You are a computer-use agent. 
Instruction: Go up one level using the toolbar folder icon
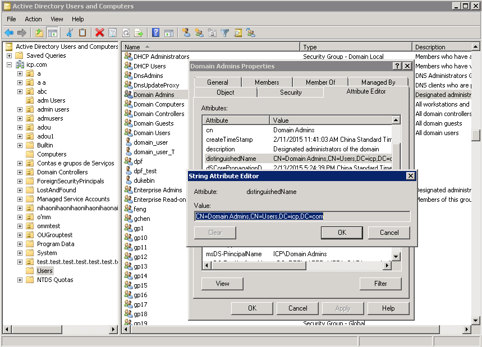39,33
